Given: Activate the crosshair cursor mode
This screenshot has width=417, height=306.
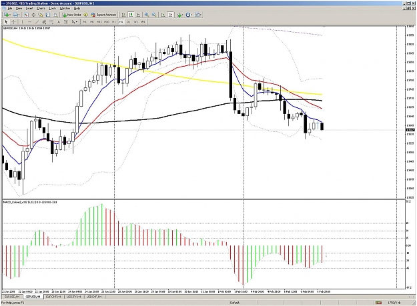Looking at the screenshot, I should tap(13, 22).
